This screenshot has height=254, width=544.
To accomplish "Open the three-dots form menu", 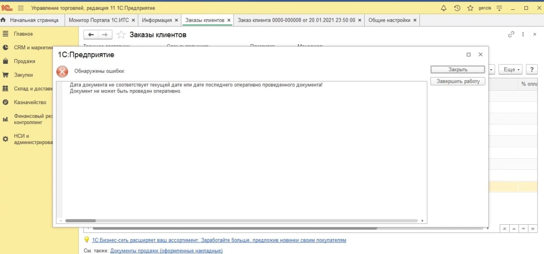I will [x=523, y=34].
